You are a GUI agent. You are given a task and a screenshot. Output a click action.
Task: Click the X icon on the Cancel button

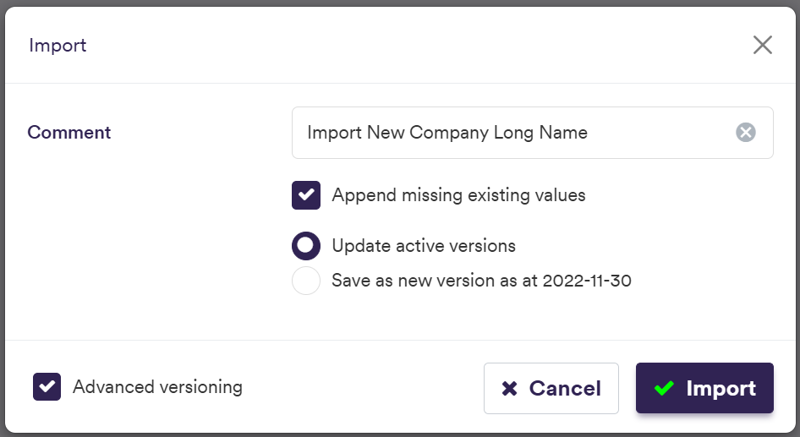tap(509, 389)
